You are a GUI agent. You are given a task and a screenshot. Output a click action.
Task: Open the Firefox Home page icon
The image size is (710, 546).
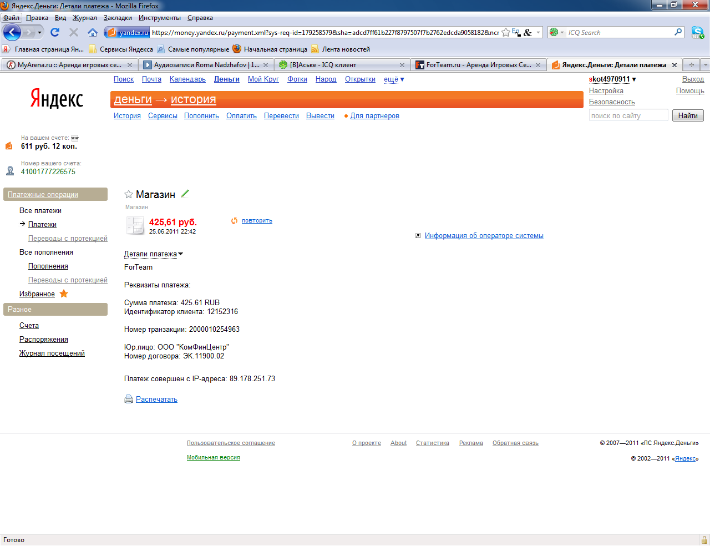93,32
